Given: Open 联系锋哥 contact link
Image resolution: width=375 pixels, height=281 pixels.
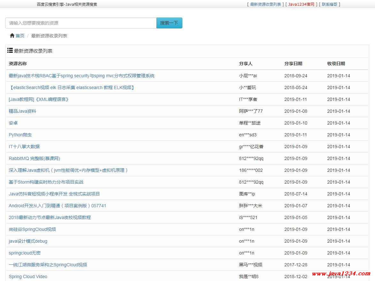Looking at the screenshot, I should (329, 4).
